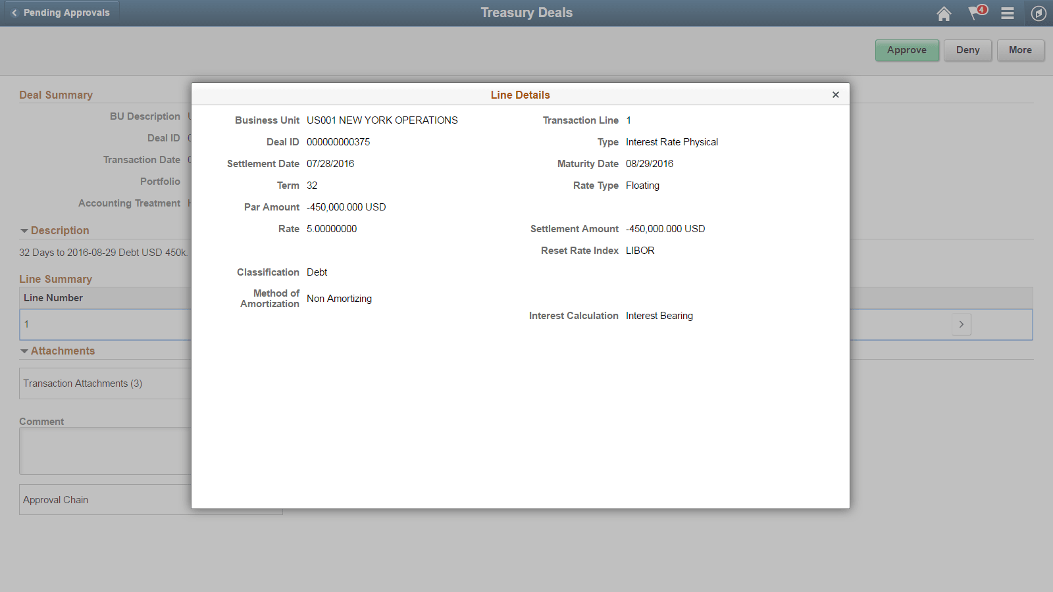Open notifications via the flag icon
The height and width of the screenshot is (592, 1053).
[975, 14]
